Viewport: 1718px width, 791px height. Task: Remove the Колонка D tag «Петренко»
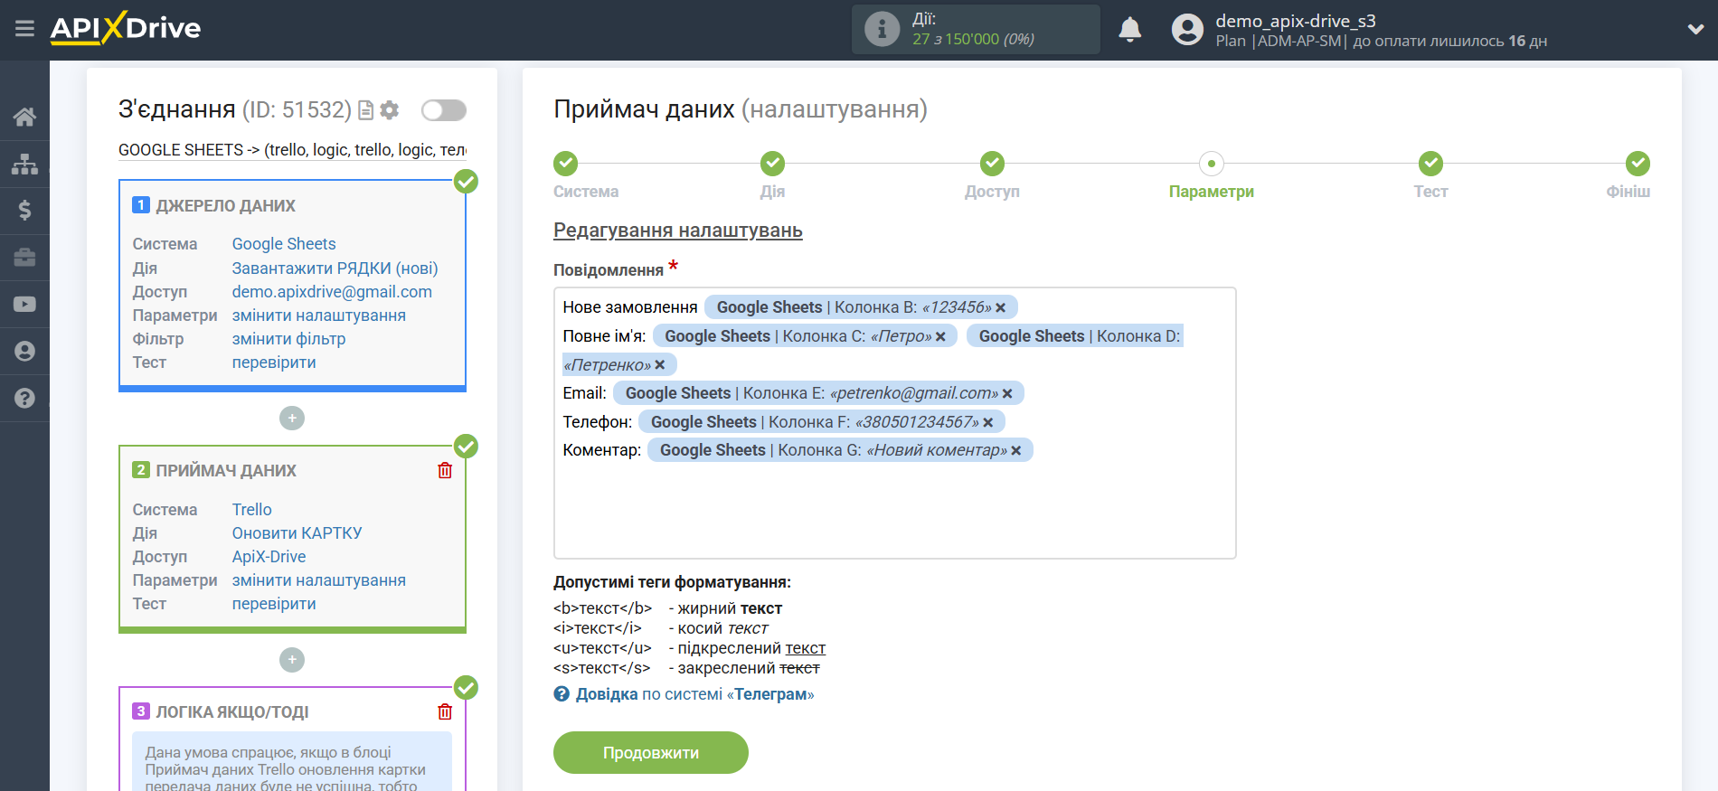pyautogui.click(x=660, y=365)
